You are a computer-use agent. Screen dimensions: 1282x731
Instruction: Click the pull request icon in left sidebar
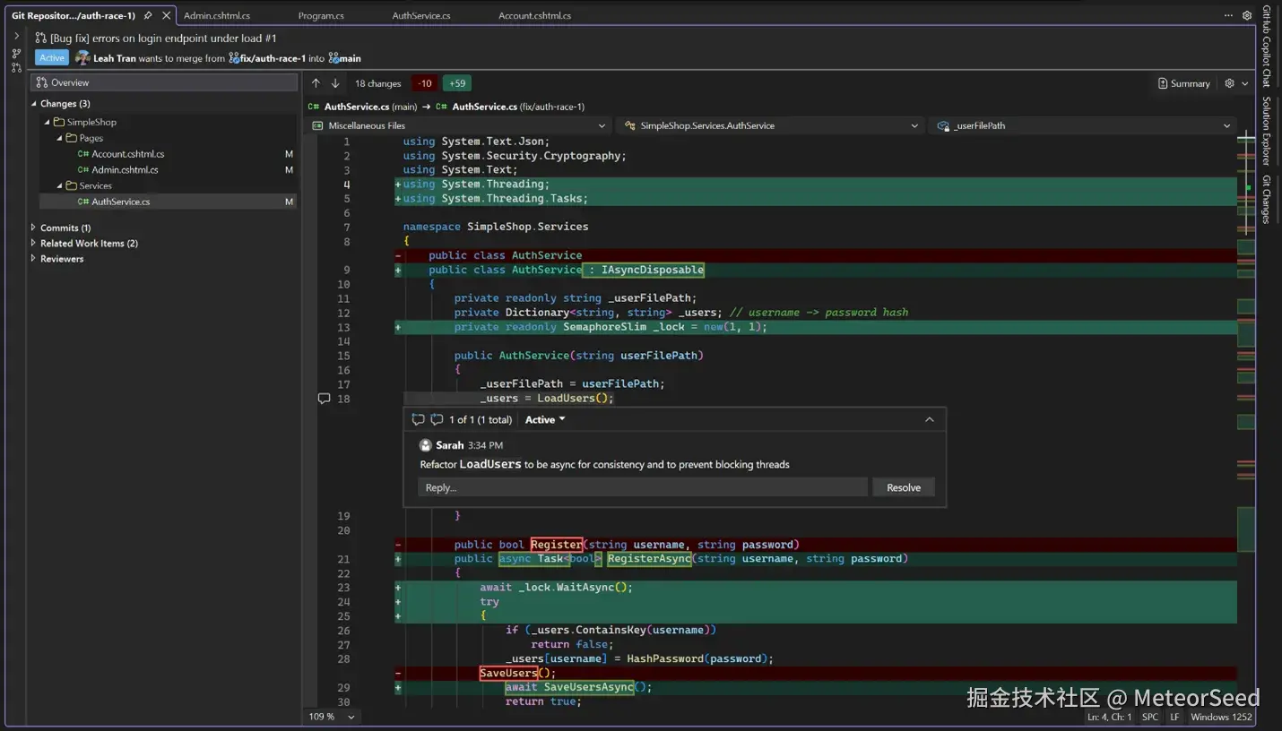(x=16, y=68)
